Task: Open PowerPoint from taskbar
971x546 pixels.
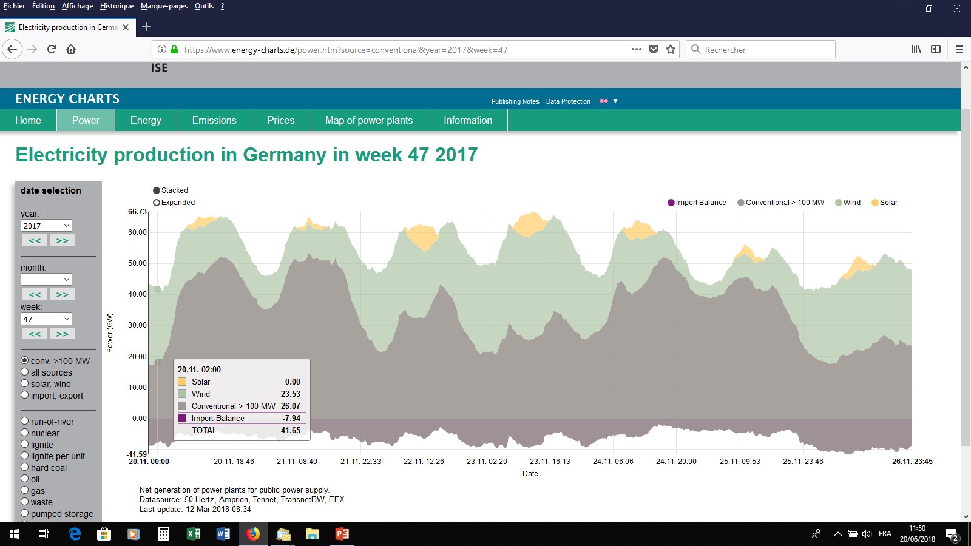Action: pyautogui.click(x=342, y=534)
